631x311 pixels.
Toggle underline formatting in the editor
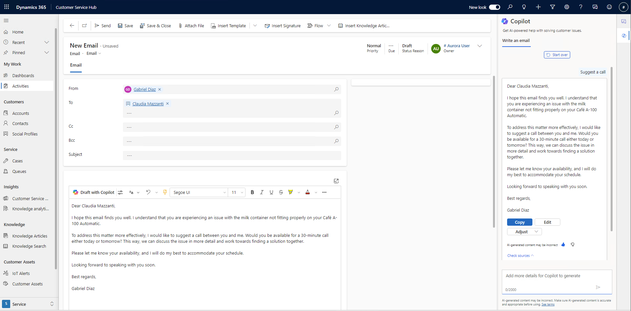point(271,192)
